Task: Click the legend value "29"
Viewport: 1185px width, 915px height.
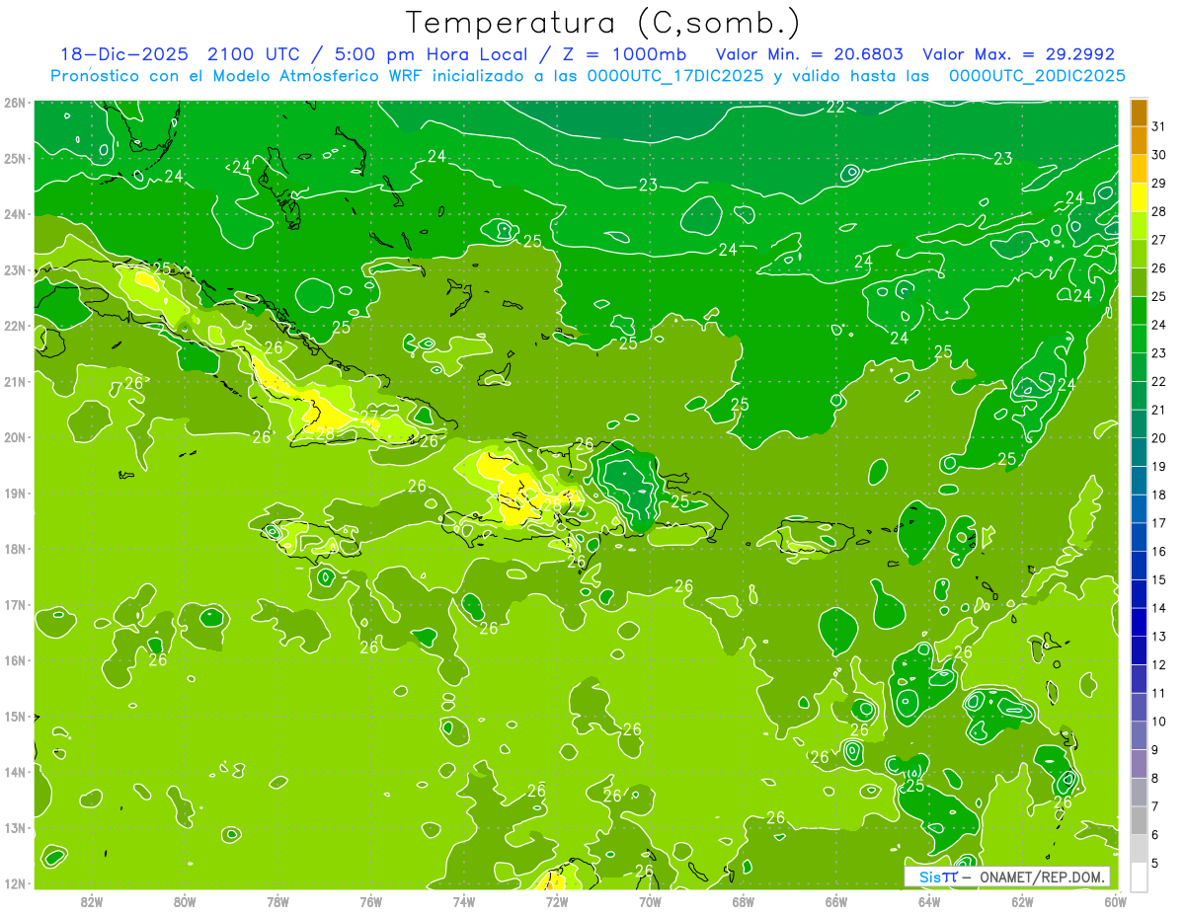Action: click(x=1158, y=184)
